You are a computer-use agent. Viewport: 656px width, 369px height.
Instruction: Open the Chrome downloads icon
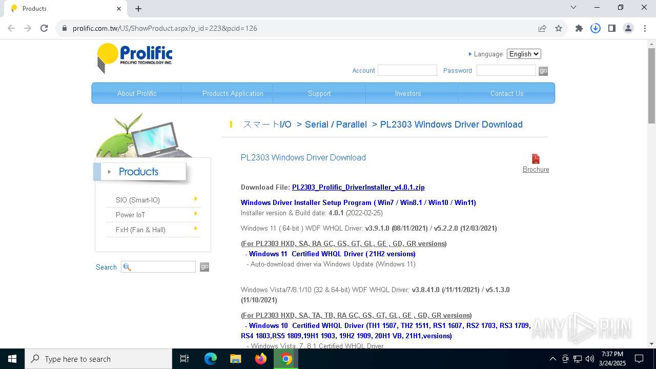(x=596, y=28)
